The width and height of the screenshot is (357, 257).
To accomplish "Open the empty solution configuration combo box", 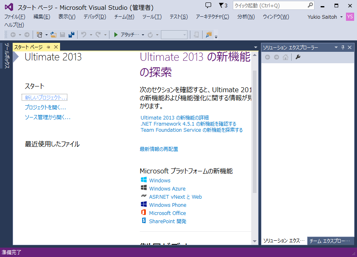I will (x=174, y=35).
